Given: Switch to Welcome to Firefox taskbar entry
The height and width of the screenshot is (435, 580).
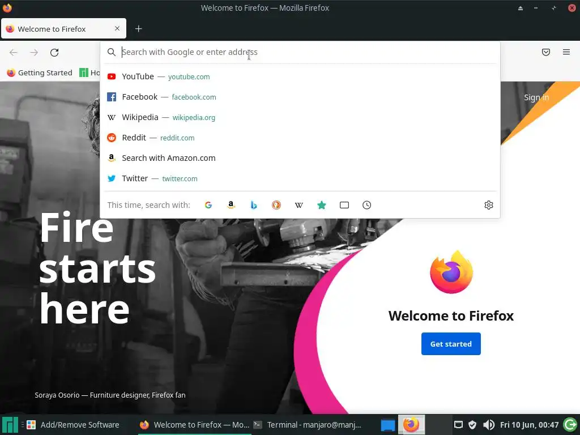Looking at the screenshot, I should tap(195, 425).
